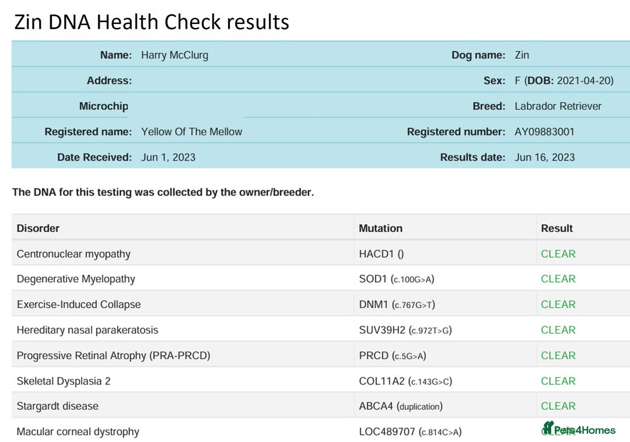Select the Exercise-Induced Collapse disorder entry
Image resolution: width=630 pixels, height=442 pixels.
pyautogui.click(x=79, y=304)
